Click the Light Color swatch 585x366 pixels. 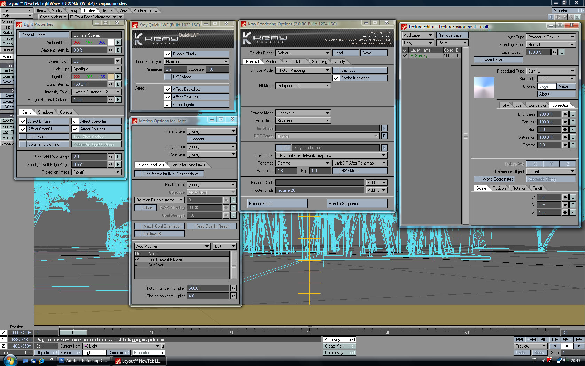111,77
